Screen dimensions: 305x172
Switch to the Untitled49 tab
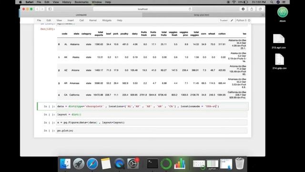click(x=81, y=15)
